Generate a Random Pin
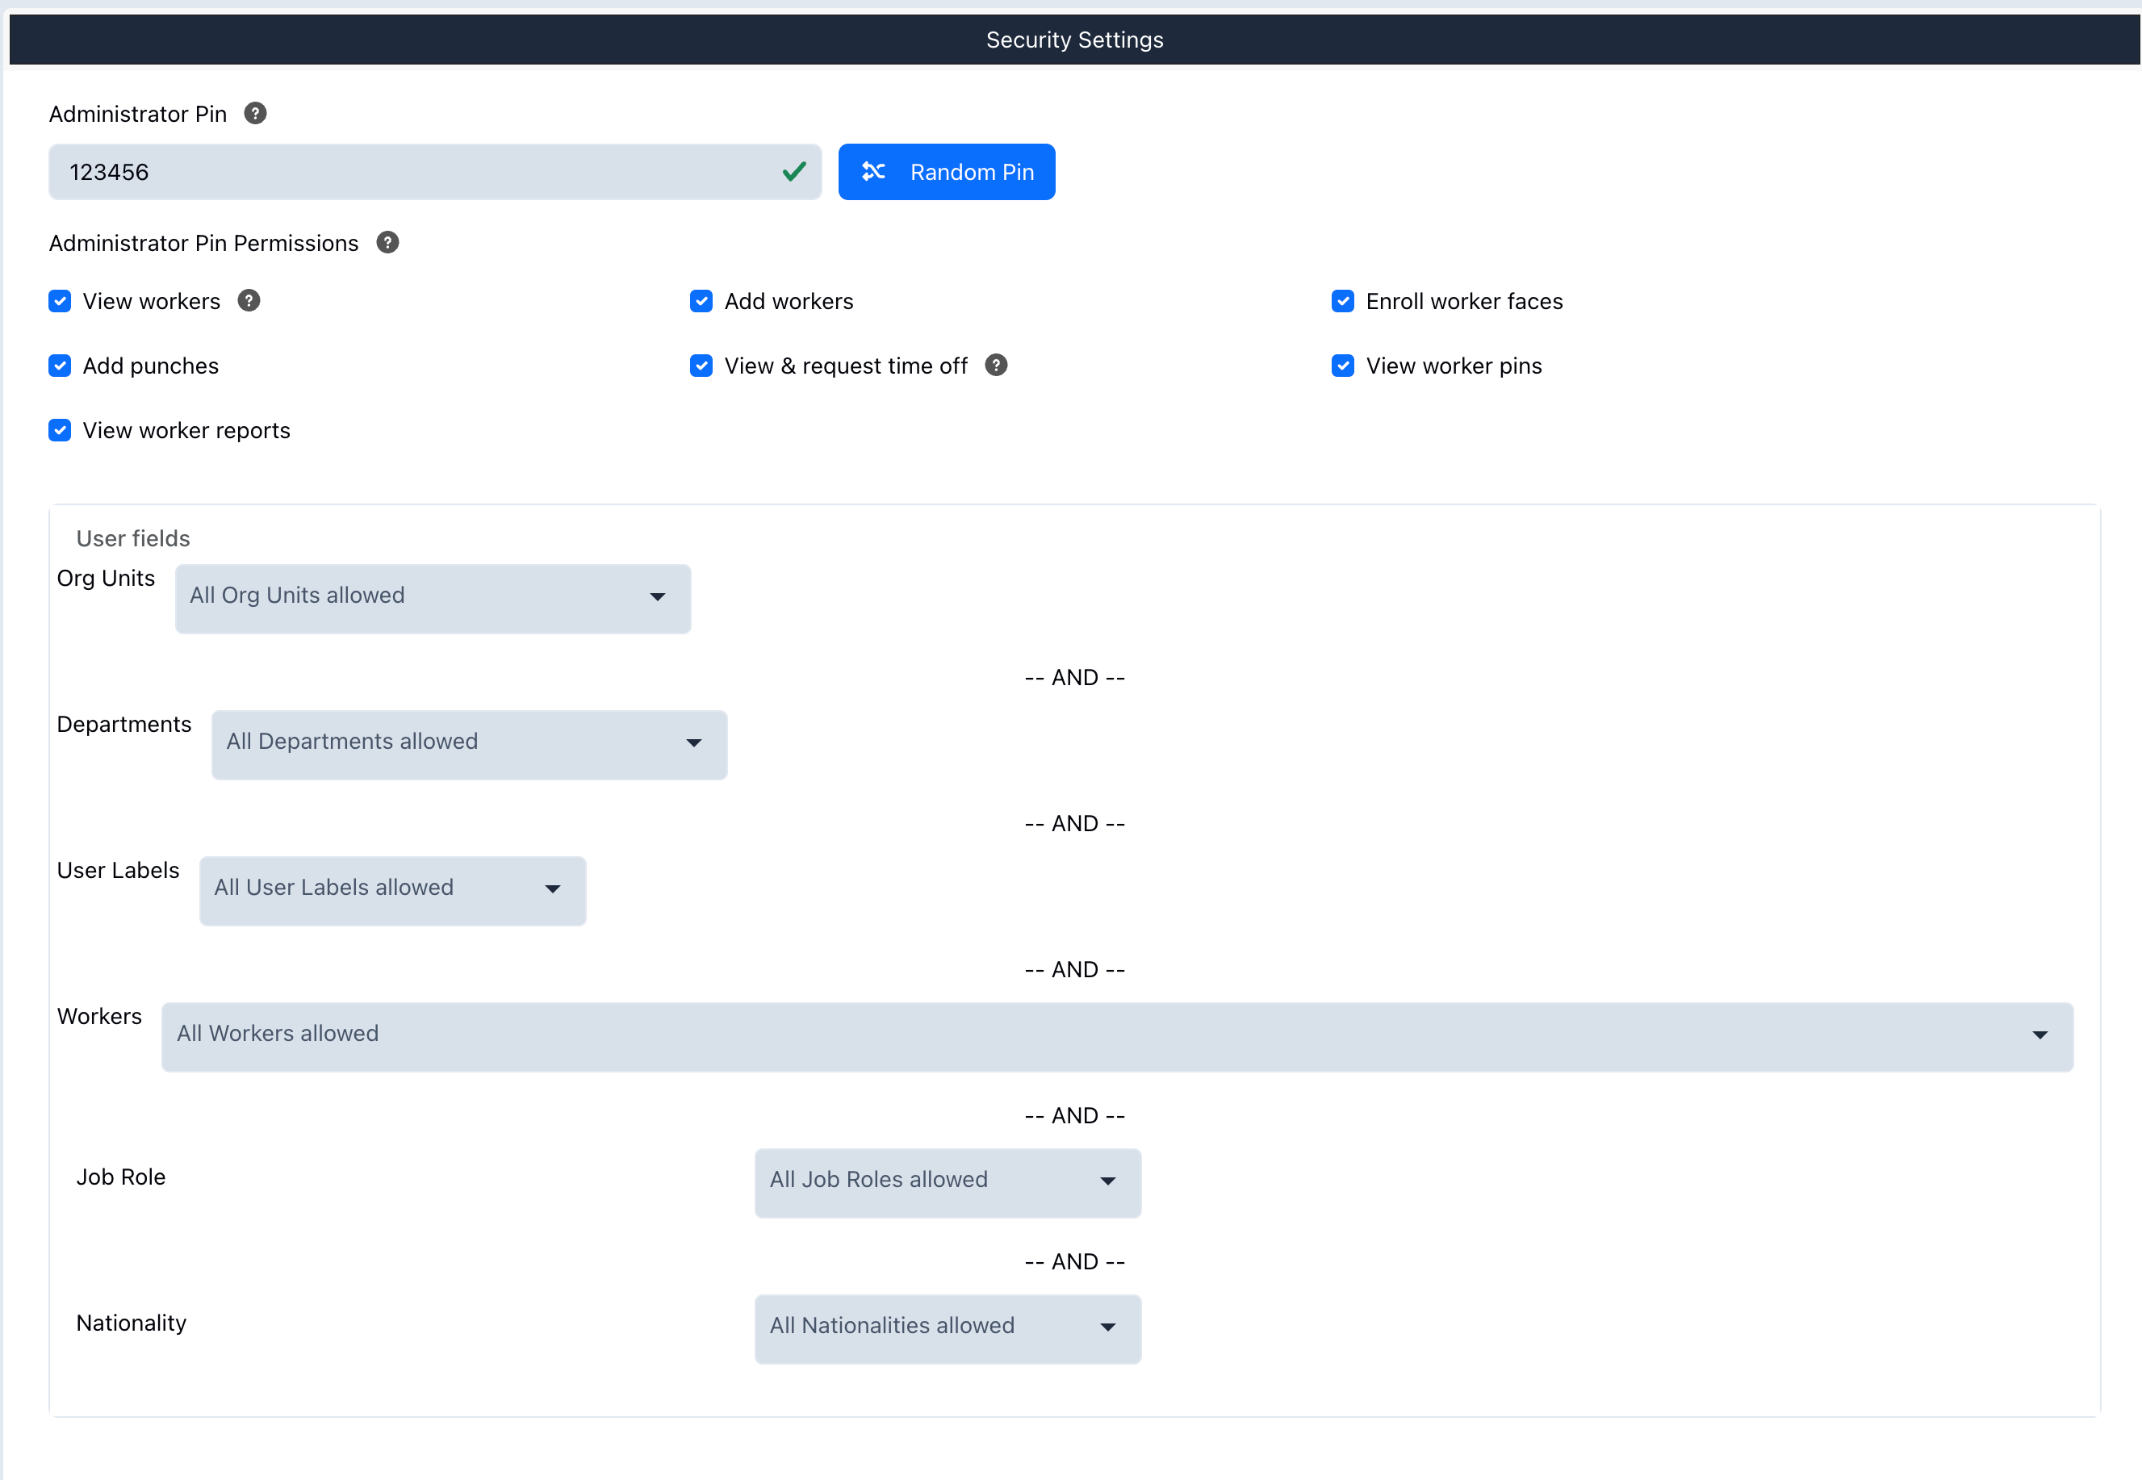The height and width of the screenshot is (1480, 2142). point(947,172)
